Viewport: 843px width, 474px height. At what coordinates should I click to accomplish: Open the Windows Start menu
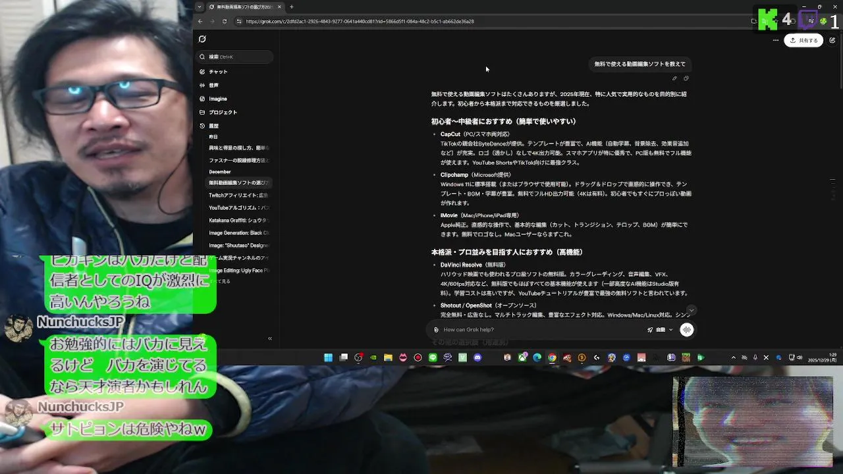[x=328, y=357]
